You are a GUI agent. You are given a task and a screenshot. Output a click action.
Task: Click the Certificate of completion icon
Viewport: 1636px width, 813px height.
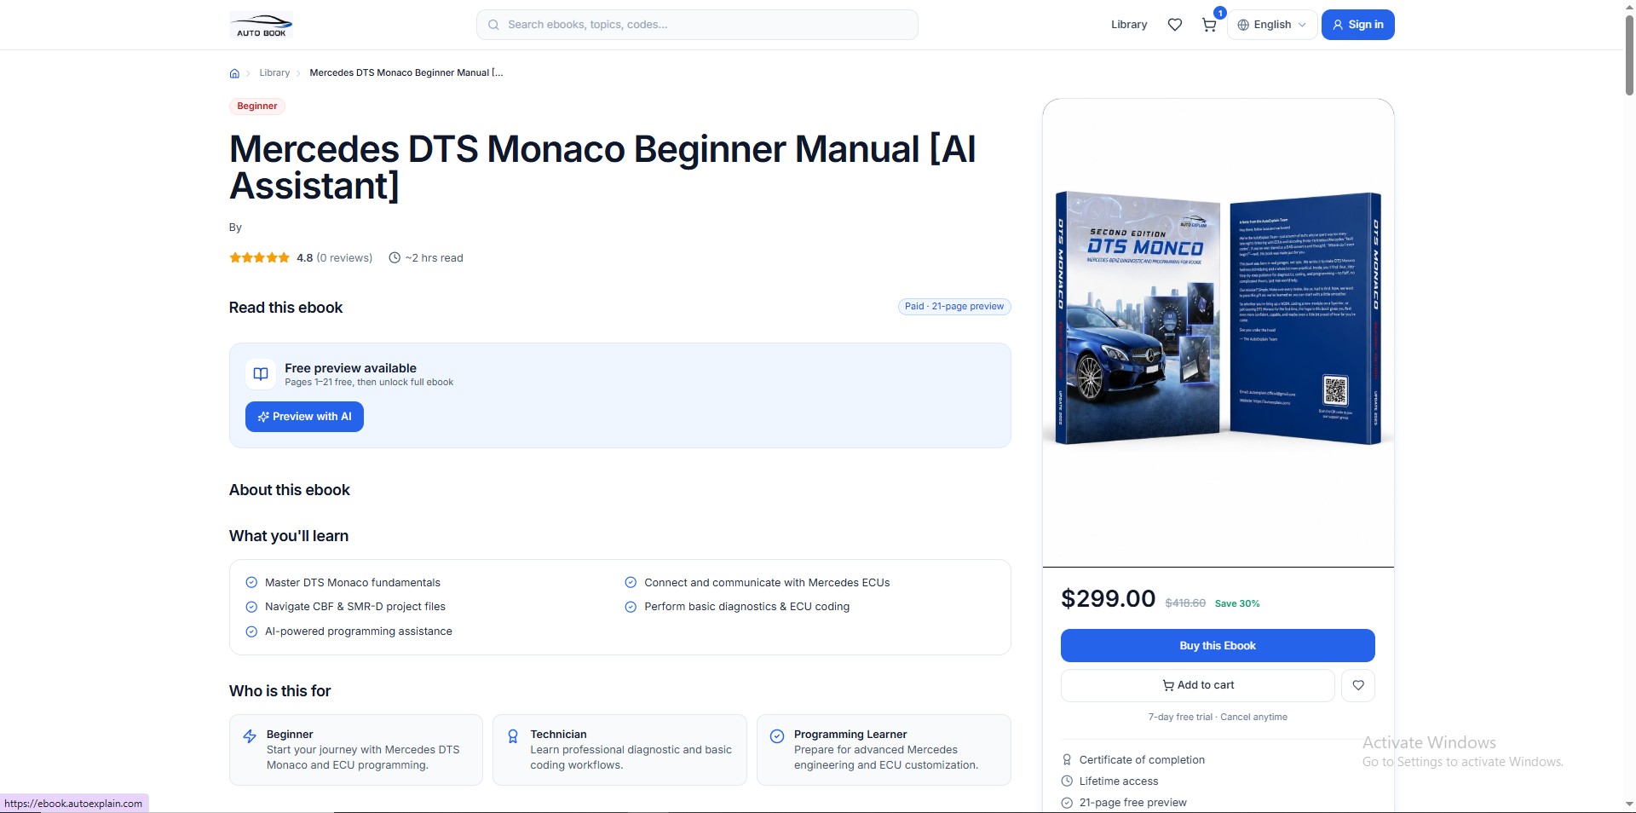[1067, 759]
